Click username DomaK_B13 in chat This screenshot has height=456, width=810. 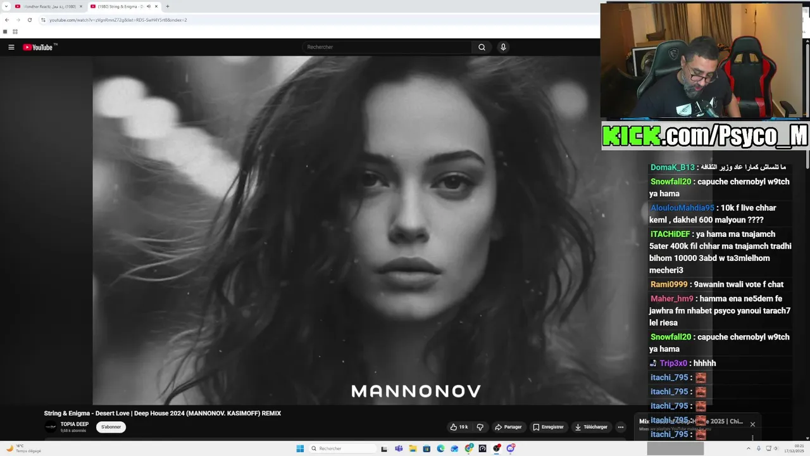coord(672,167)
